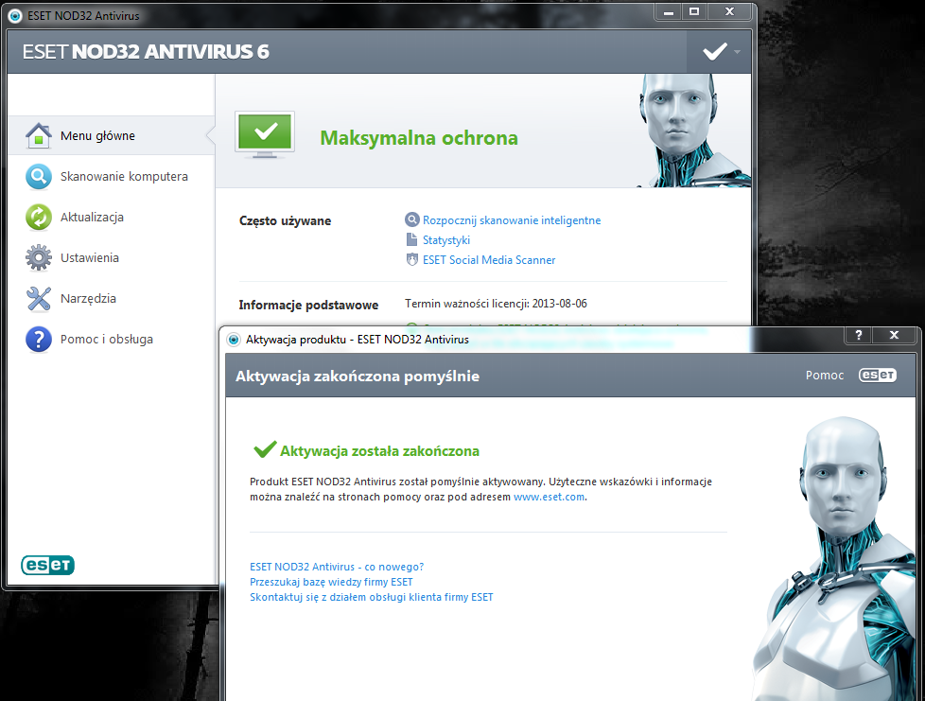This screenshot has width=925, height=701.
Task: Close the ESET NOD32 Antivirus main window
Action: pyautogui.click(x=730, y=11)
